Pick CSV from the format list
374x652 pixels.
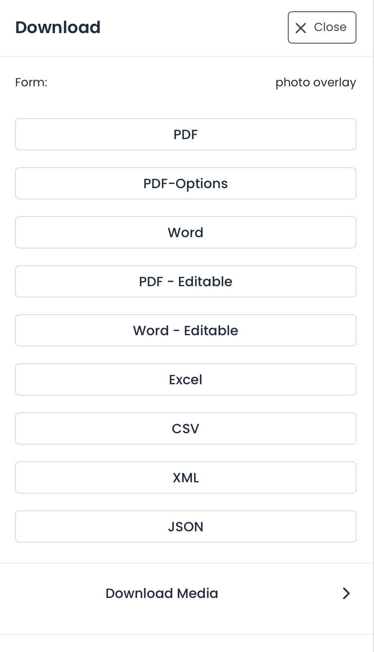[186, 428]
